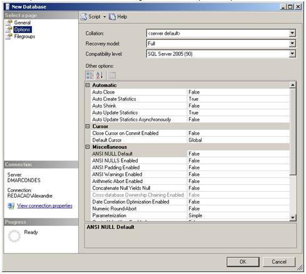Select the Auto Shrink property row

click(x=190, y=105)
